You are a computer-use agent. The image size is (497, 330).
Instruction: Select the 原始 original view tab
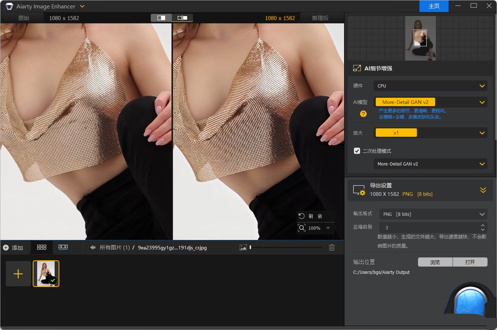pyautogui.click(x=24, y=18)
